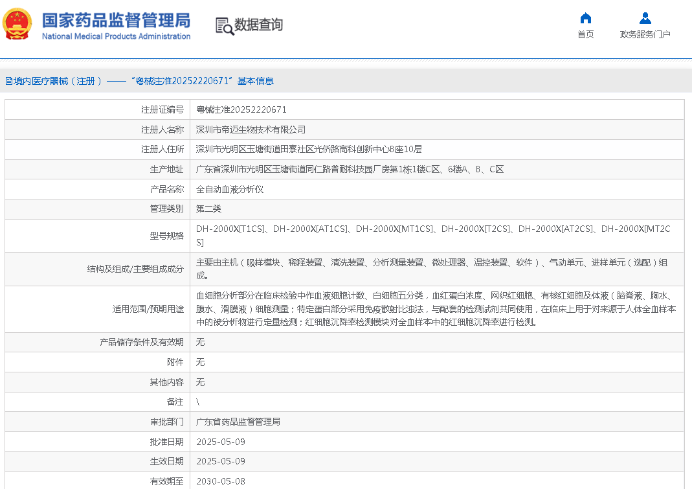Select the model list starting DH-2000X[T1CS]
This screenshot has width=692, height=489.
(x=433, y=236)
